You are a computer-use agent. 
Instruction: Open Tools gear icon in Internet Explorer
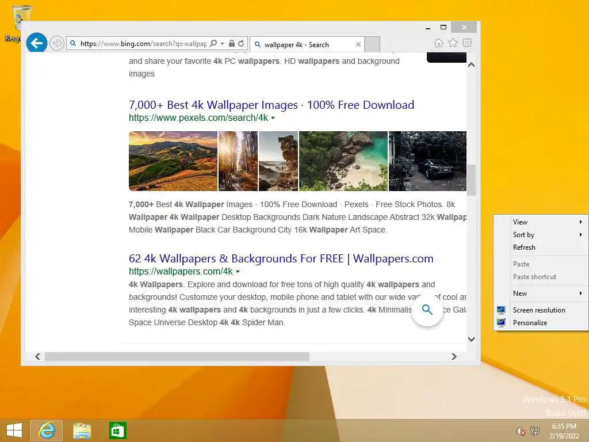click(467, 43)
